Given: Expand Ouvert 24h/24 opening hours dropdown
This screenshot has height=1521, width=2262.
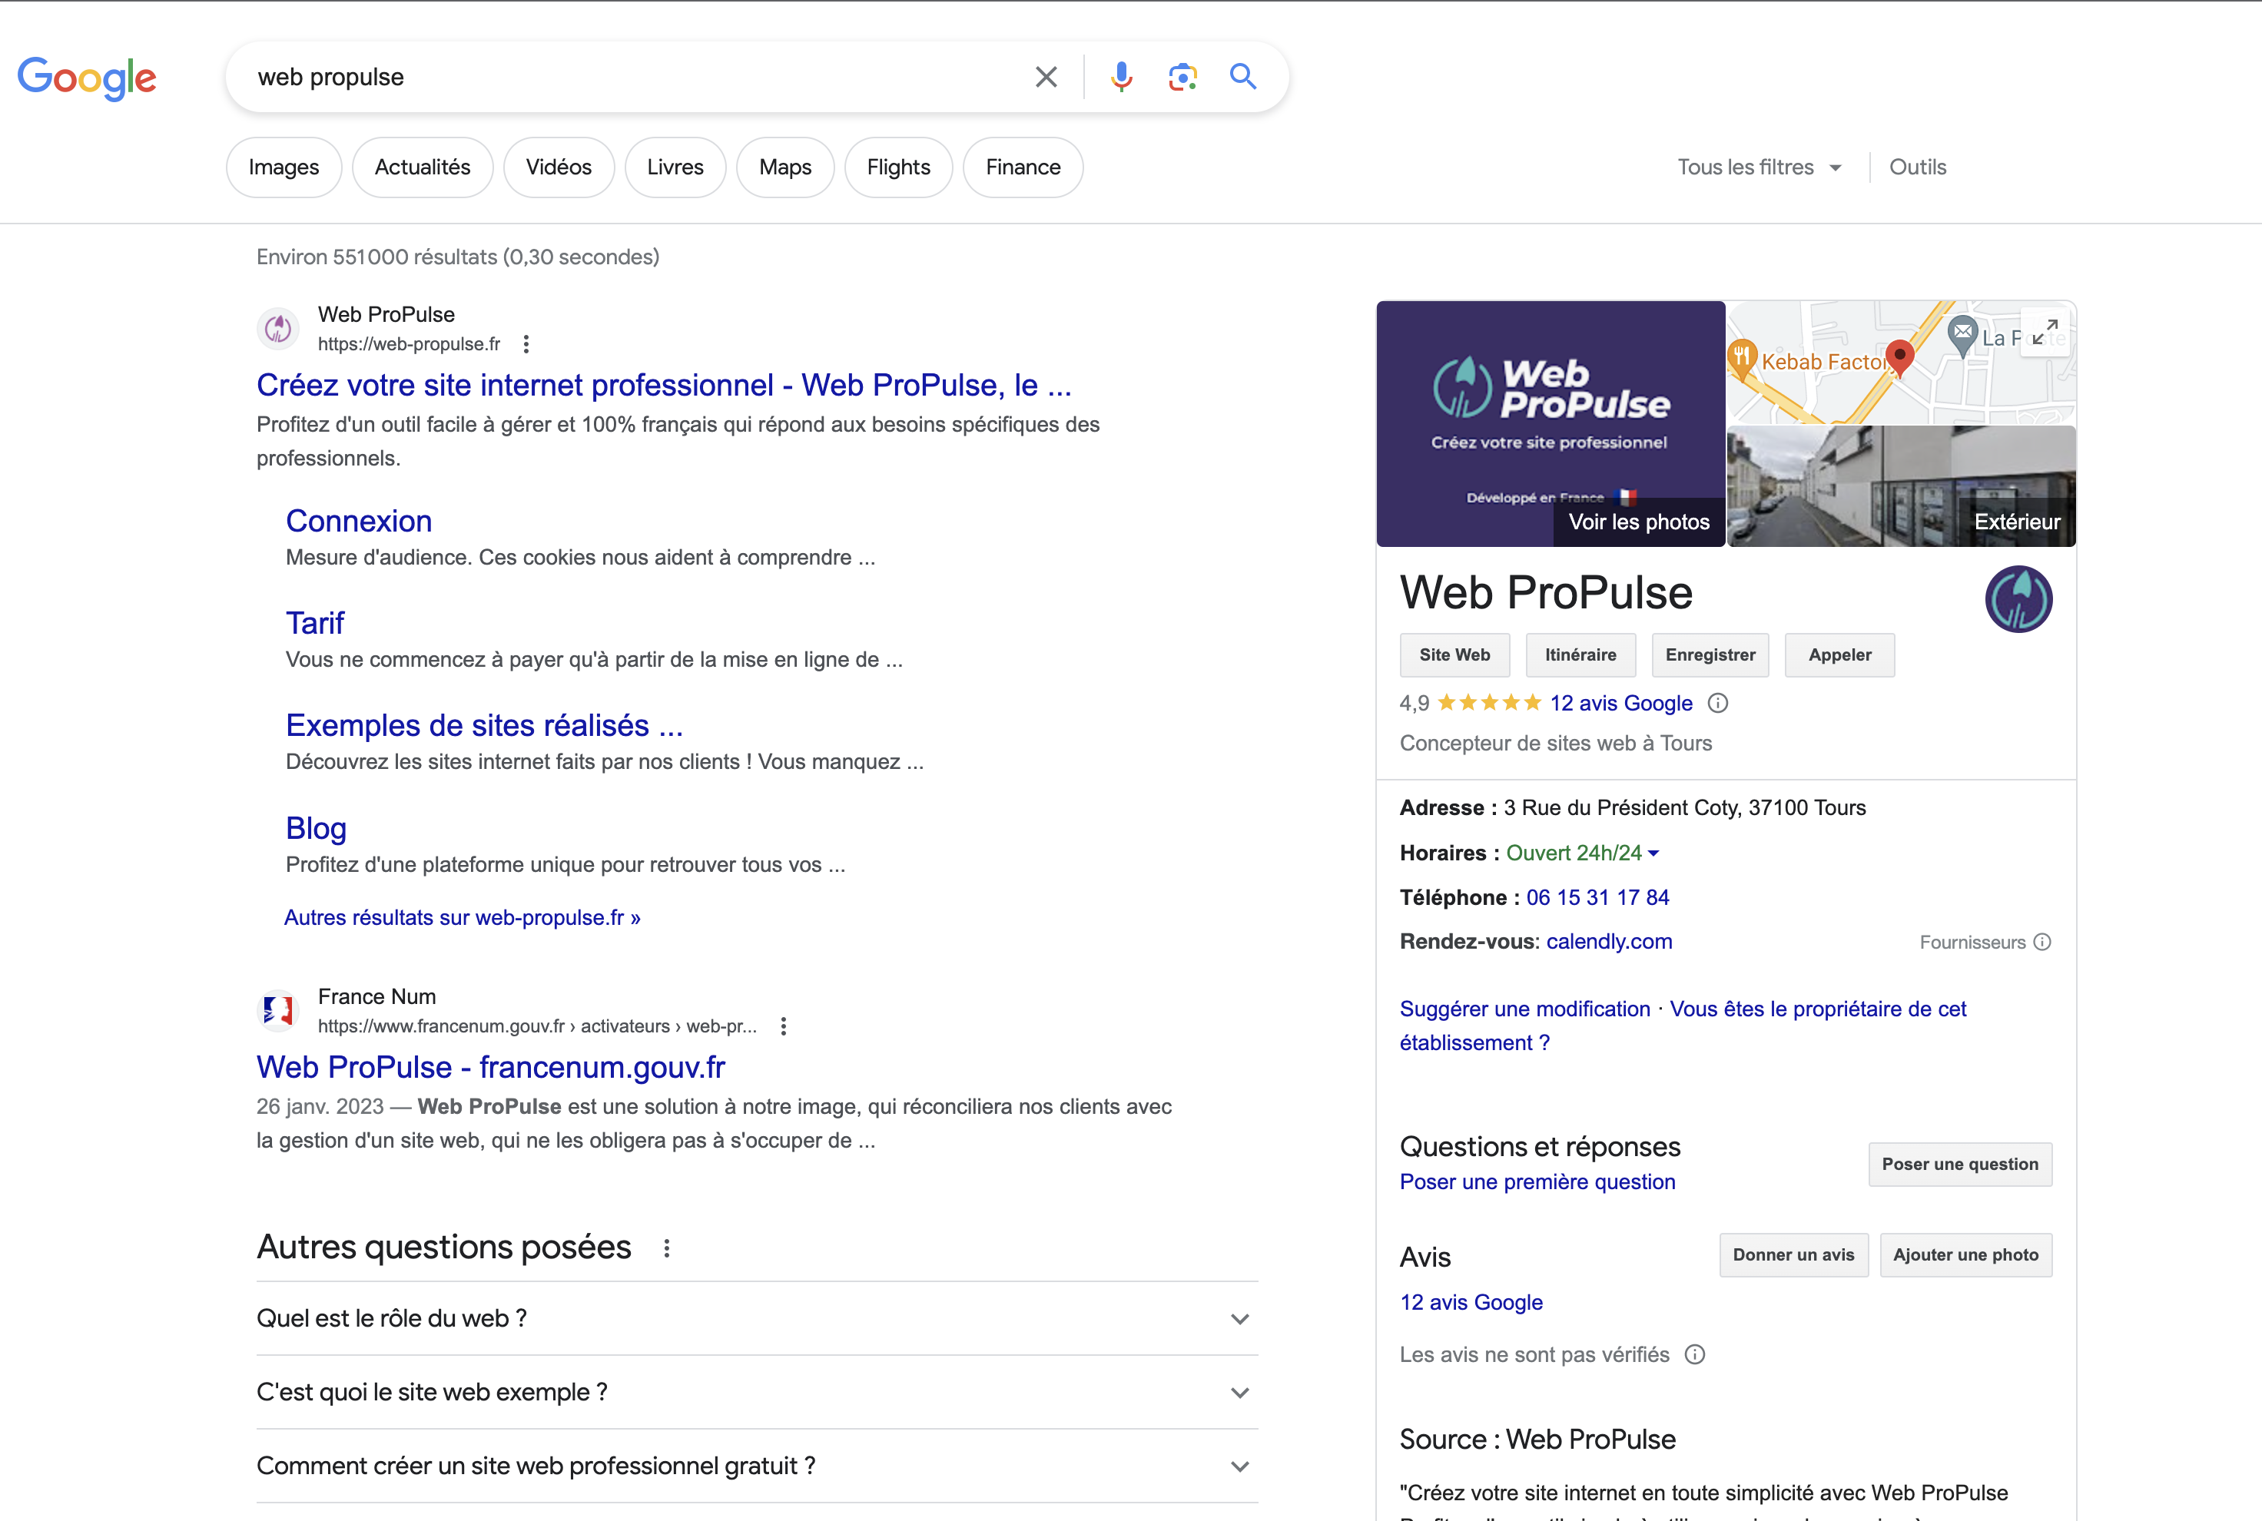Looking at the screenshot, I should (x=1653, y=853).
